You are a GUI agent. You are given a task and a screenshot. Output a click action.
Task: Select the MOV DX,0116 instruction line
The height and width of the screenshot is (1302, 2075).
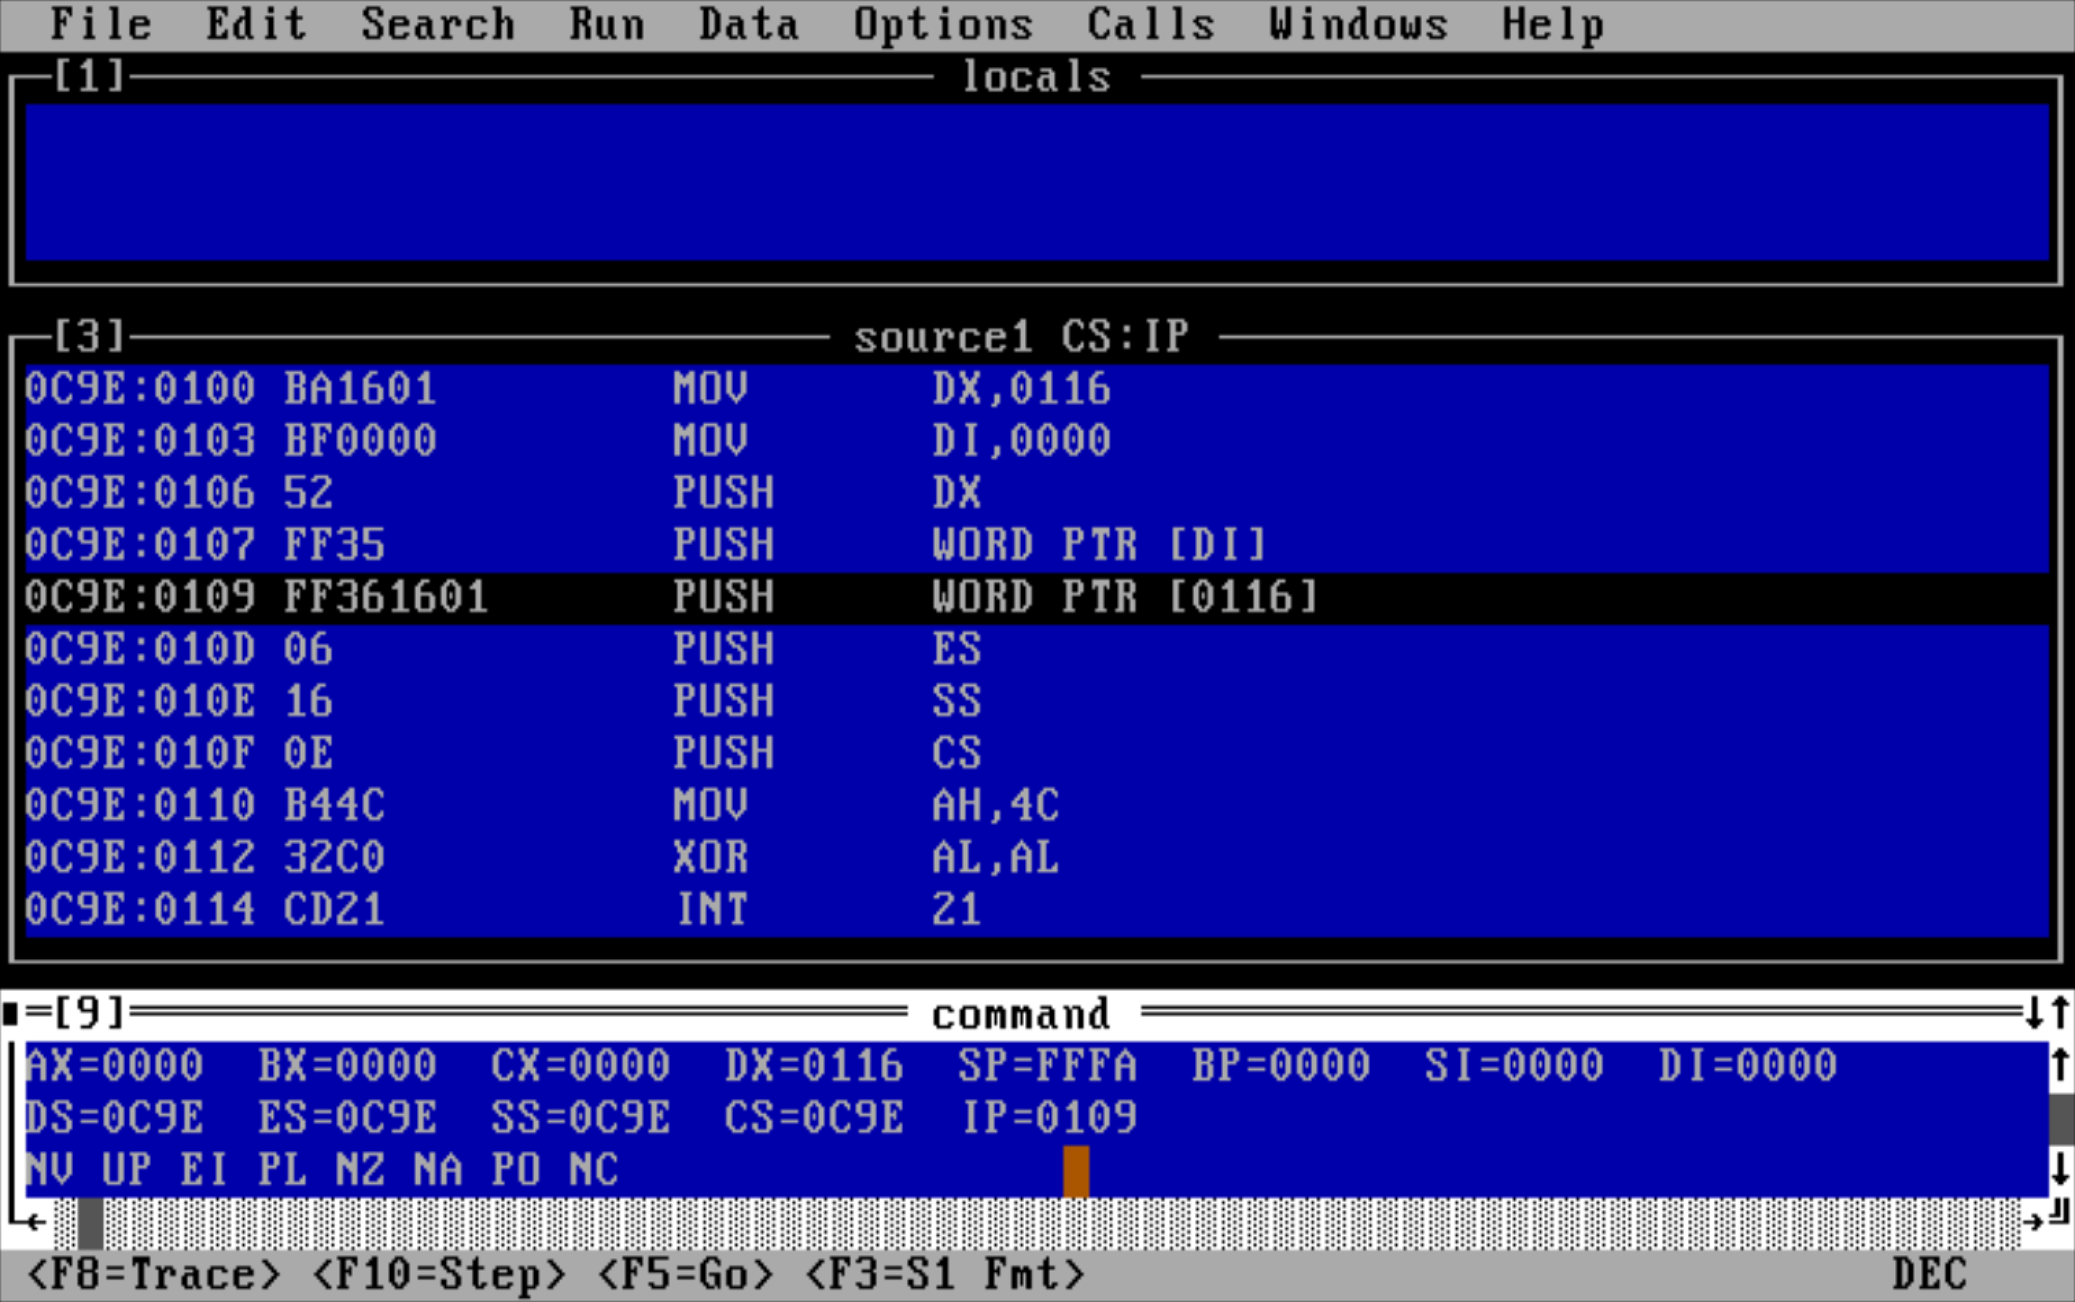pyautogui.click(x=1037, y=389)
